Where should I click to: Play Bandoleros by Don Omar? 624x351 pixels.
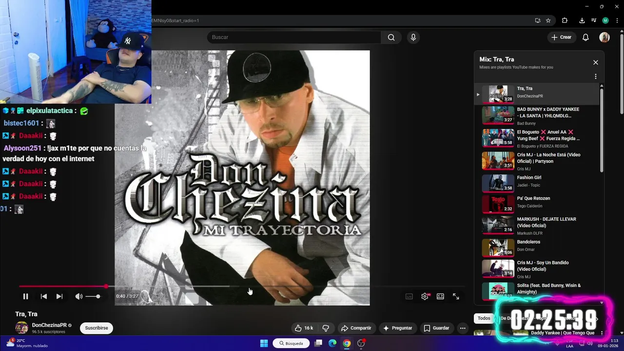[536, 248]
